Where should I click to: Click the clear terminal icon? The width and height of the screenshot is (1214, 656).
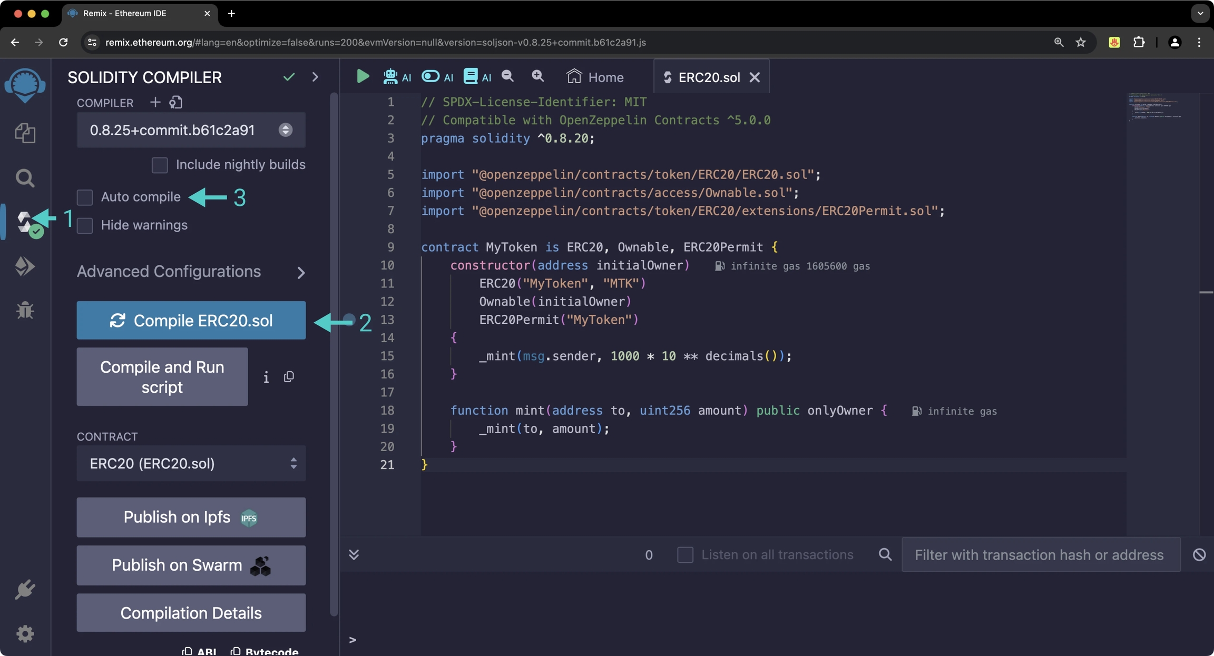tap(1199, 554)
